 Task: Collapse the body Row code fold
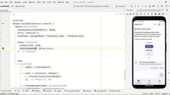(10, 73)
